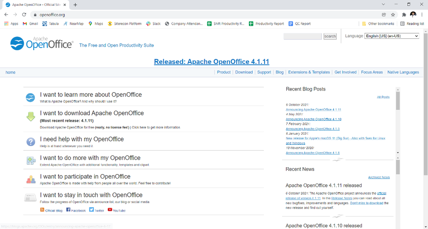The width and height of the screenshot is (428, 229).
Task: Click I want to participate in OpenOffice
Action: pos(85,176)
